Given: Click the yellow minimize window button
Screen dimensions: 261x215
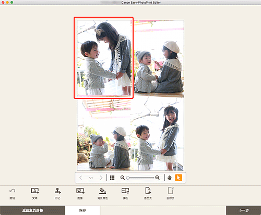Looking at the screenshot, I should (x=7, y=3).
